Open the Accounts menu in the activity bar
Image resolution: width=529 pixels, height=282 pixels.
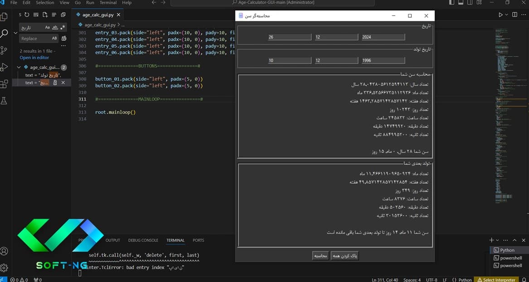pyautogui.click(x=4, y=251)
